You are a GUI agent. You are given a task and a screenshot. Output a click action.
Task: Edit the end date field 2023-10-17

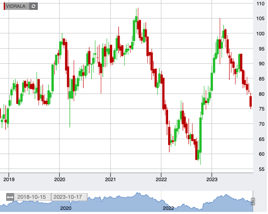[x=69, y=197]
